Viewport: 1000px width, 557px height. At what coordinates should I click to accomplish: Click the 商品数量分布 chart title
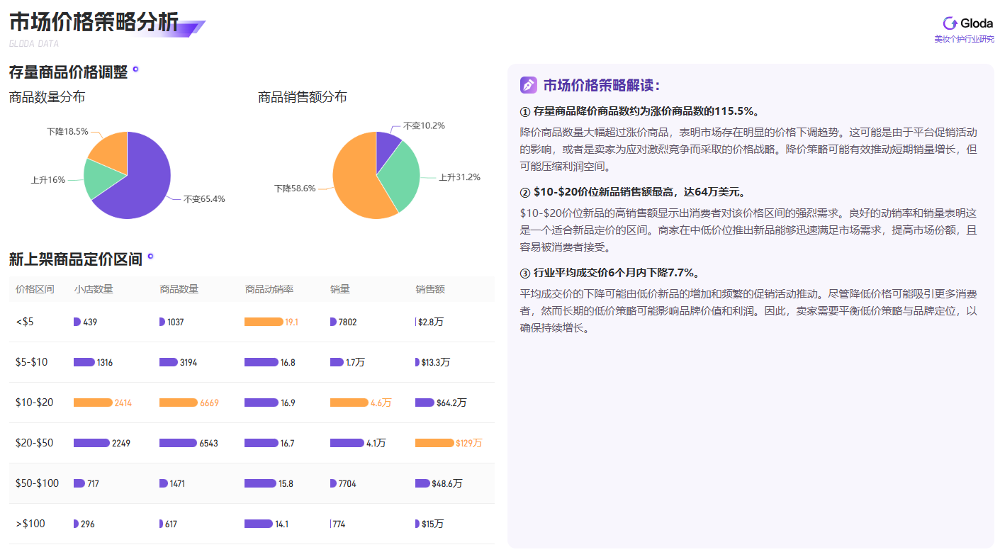click(47, 97)
